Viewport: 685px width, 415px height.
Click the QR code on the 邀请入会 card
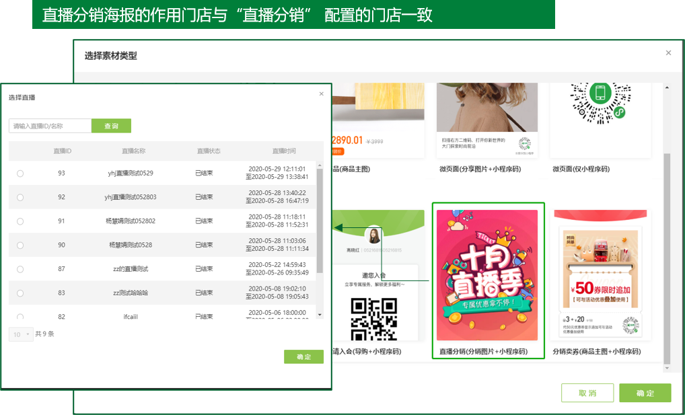374,319
